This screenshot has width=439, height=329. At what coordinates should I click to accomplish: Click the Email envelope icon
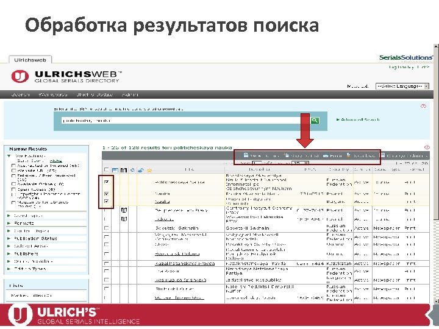coord(326,155)
